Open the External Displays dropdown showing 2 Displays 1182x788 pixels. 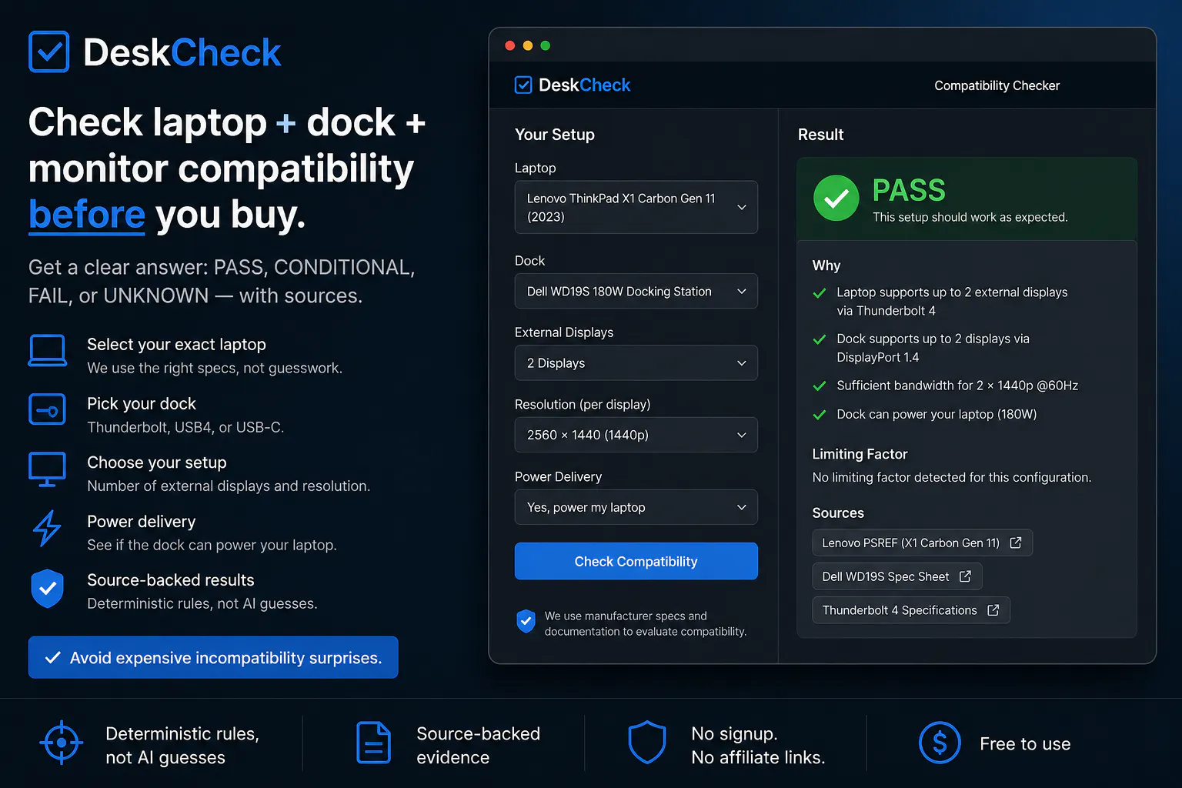coord(636,363)
